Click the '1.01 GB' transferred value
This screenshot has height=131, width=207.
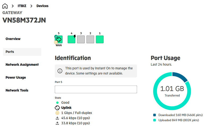coord(172,89)
